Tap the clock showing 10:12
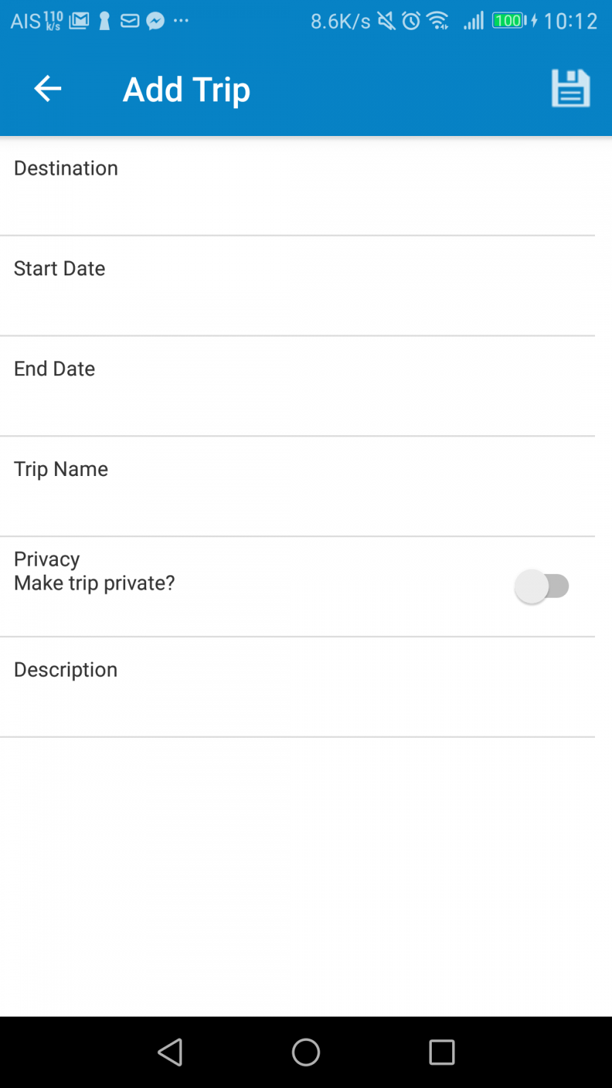Image resolution: width=612 pixels, height=1088 pixels. pos(571,21)
